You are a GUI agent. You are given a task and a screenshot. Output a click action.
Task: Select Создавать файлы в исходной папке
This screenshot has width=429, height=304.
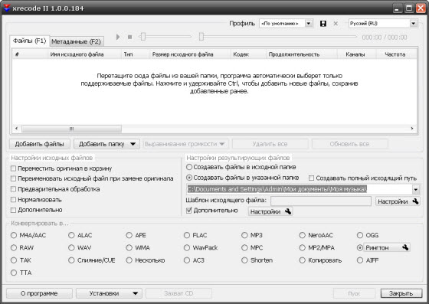click(189, 167)
